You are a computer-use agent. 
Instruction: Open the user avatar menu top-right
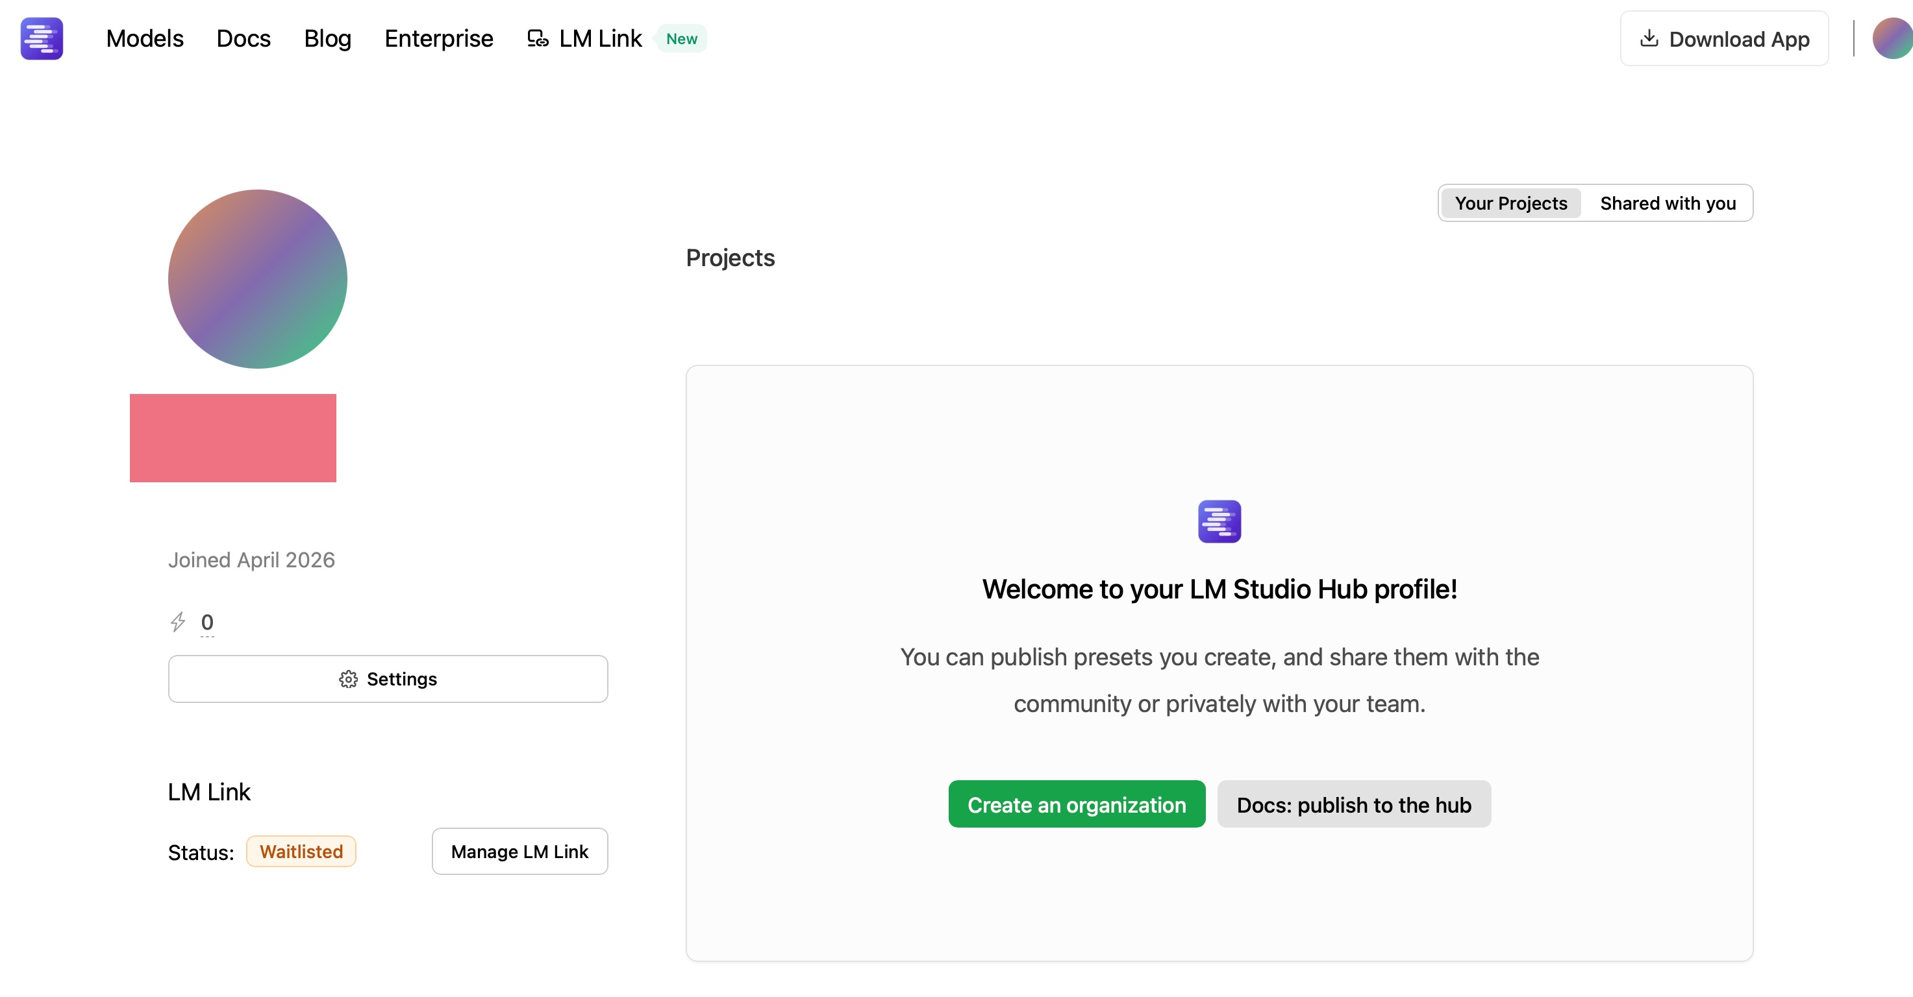[1892, 38]
